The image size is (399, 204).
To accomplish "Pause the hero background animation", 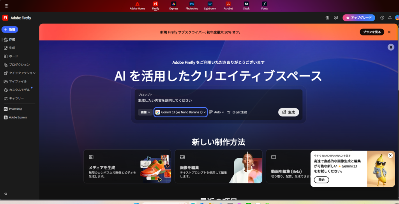I will (x=391, y=47).
